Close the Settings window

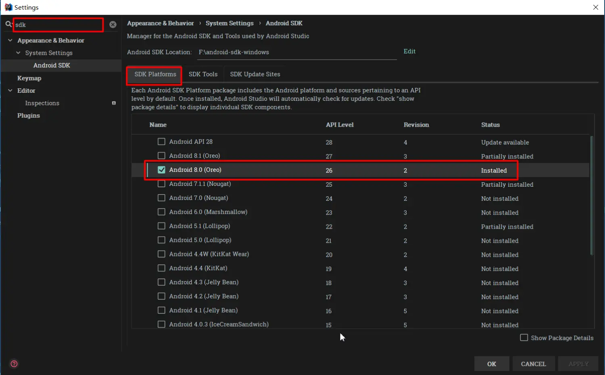[x=596, y=7]
